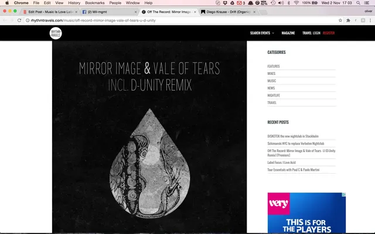Open the History menu
This screenshot has height=234, width=375.
coord(74,3)
